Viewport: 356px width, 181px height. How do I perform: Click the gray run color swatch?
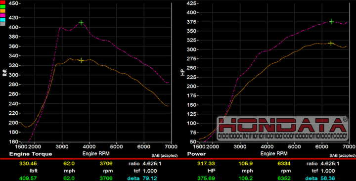tap(2, 24)
